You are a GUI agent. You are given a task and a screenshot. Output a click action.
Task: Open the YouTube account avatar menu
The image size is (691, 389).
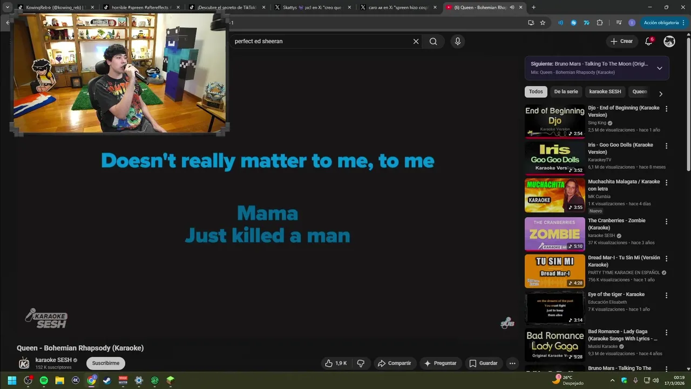(669, 41)
